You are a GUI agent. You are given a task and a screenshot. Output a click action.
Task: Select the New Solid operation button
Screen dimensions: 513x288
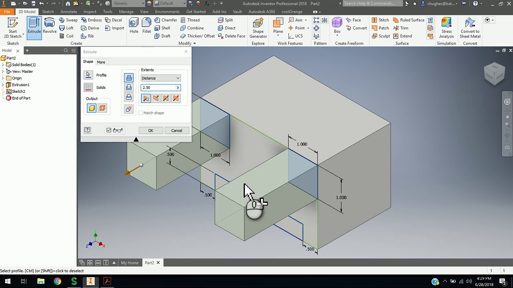[x=129, y=109]
